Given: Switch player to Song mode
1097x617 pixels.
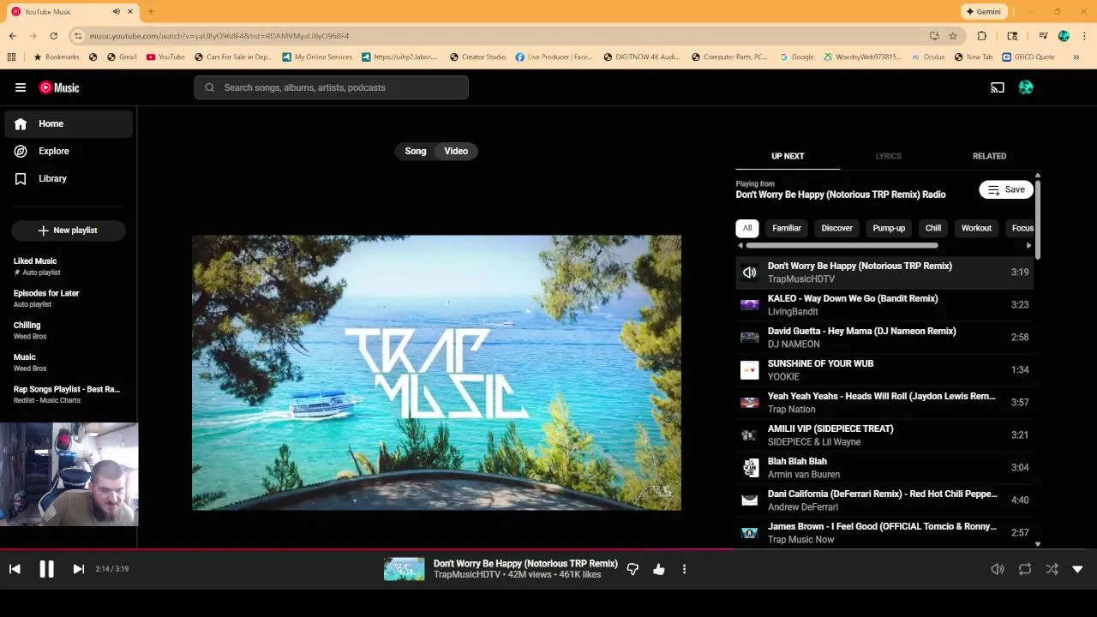Looking at the screenshot, I should [x=416, y=151].
